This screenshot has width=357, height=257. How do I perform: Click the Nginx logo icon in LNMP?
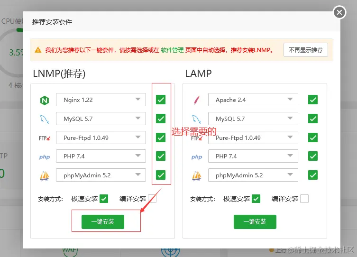45,100
